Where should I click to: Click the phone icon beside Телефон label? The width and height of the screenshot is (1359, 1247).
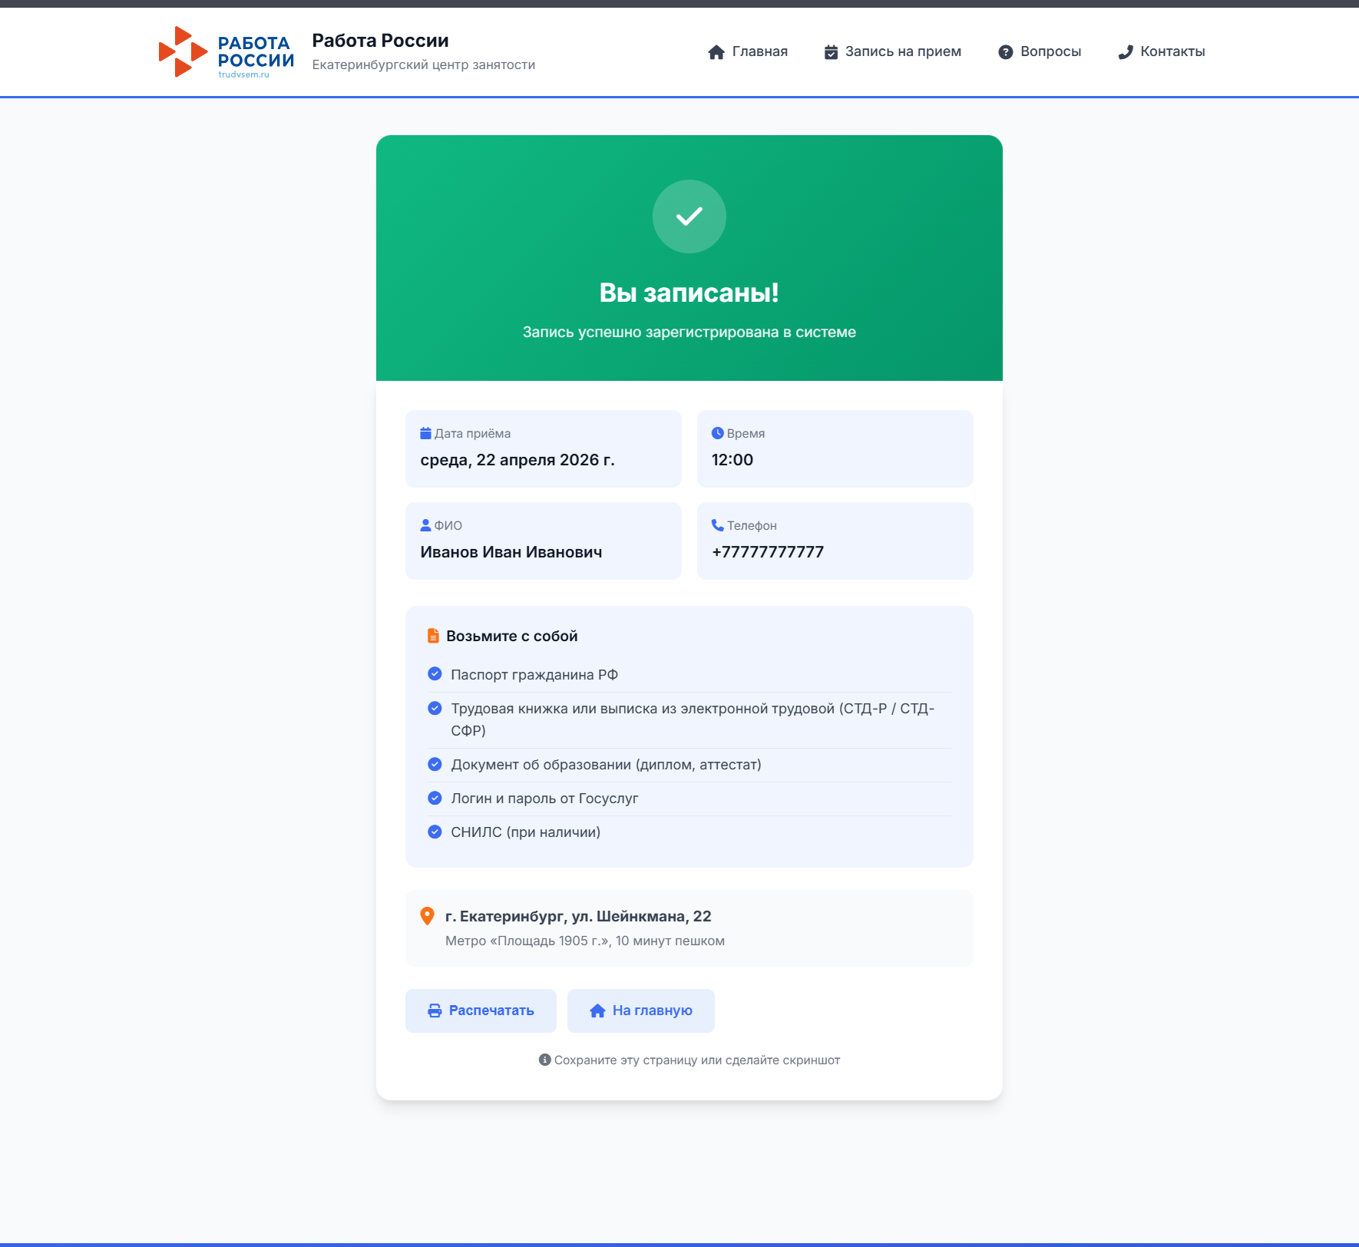[x=717, y=525]
